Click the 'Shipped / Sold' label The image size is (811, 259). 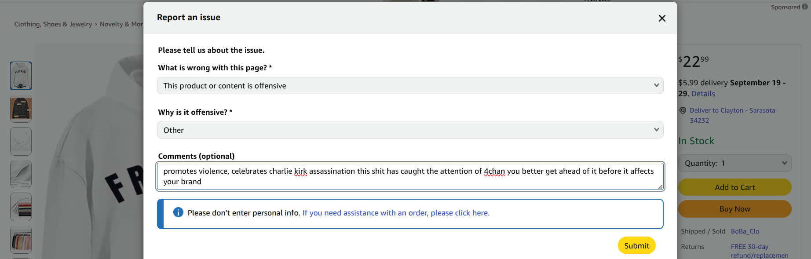[x=703, y=231]
